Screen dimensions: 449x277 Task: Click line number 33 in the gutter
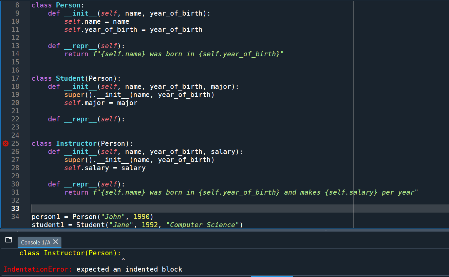[15, 209]
